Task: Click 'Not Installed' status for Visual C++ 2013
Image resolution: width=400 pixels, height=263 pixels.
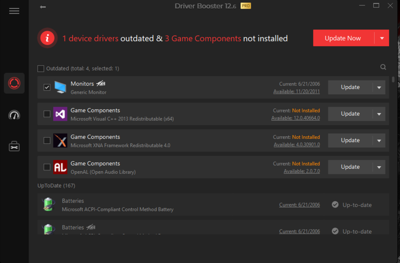Action: click(306, 110)
